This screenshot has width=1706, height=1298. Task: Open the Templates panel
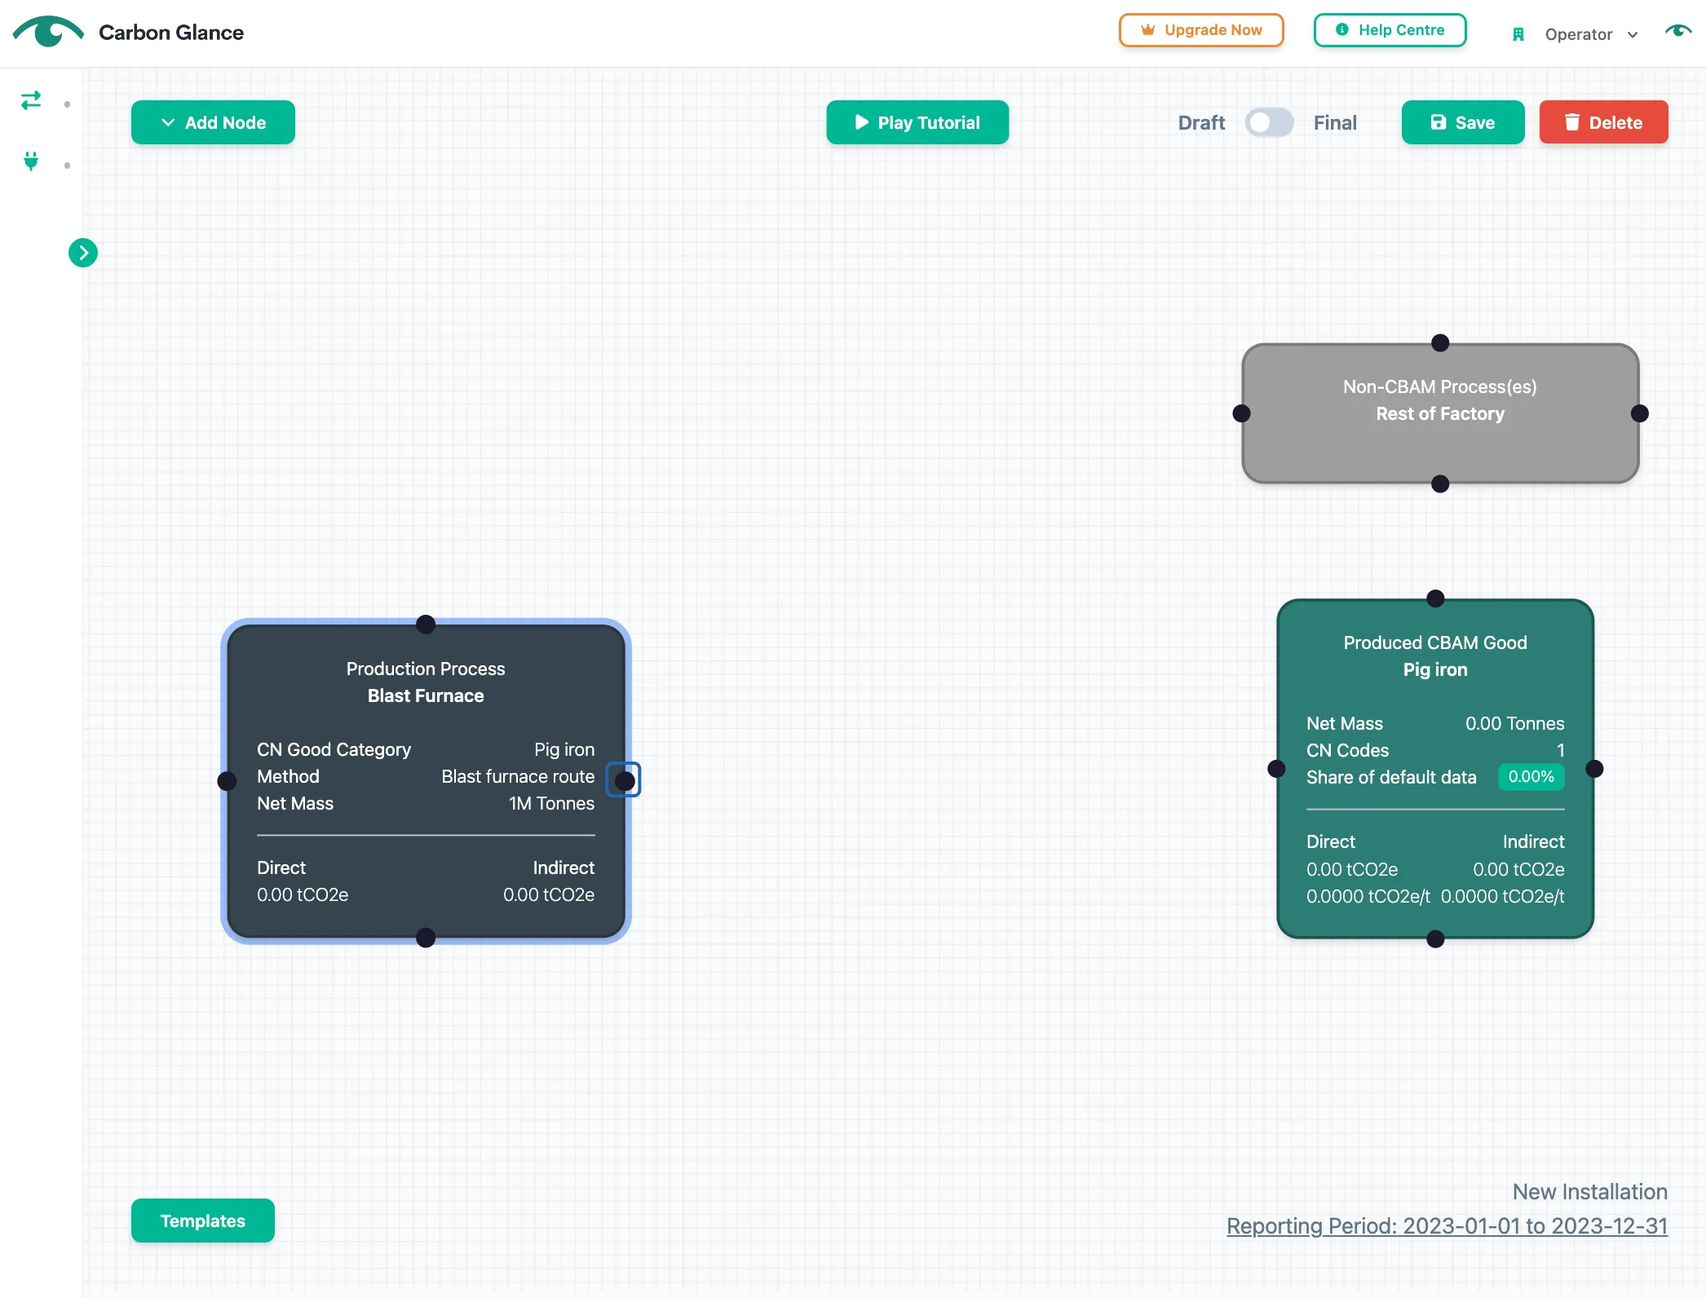pyautogui.click(x=203, y=1221)
